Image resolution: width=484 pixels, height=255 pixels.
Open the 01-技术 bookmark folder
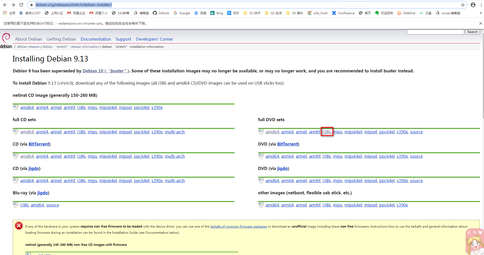click(x=252, y=13)
